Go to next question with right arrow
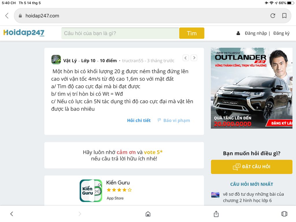 click(194, 58)
